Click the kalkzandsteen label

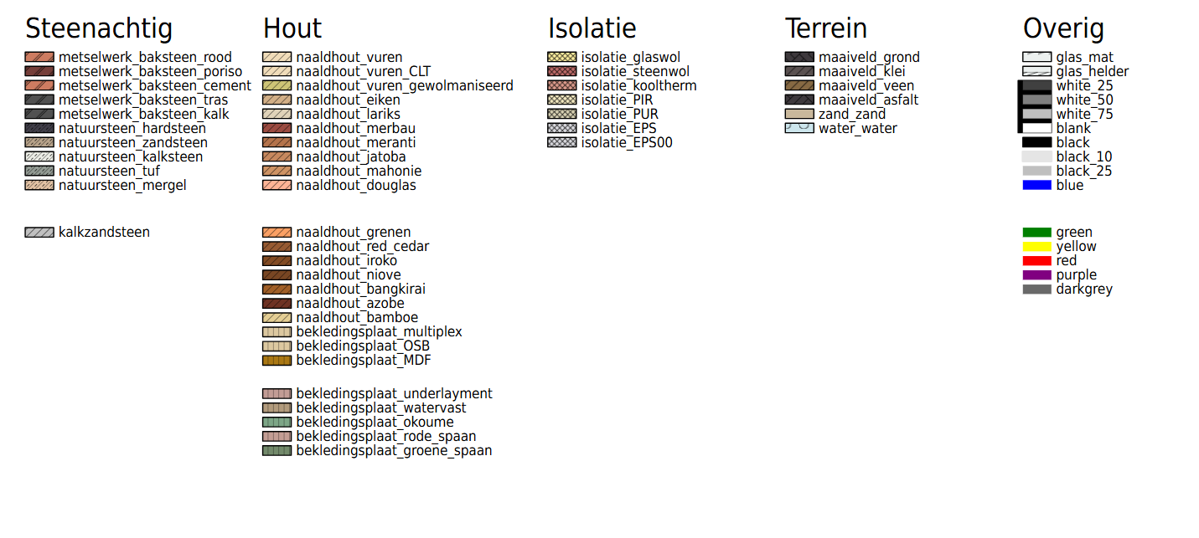pos(104,232)
